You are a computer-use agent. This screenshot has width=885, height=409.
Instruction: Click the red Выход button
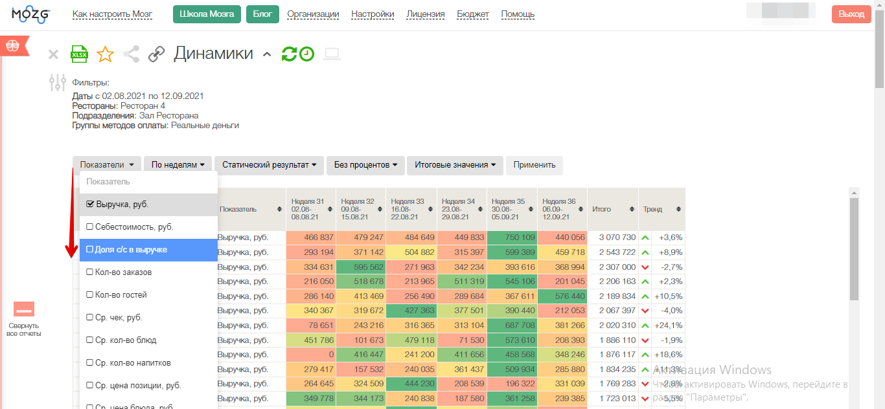click(x=851, y=14)
